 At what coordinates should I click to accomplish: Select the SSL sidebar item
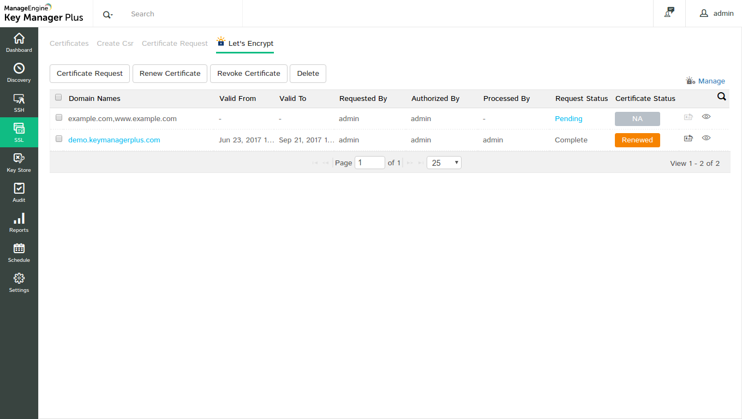tap(19, 133)
